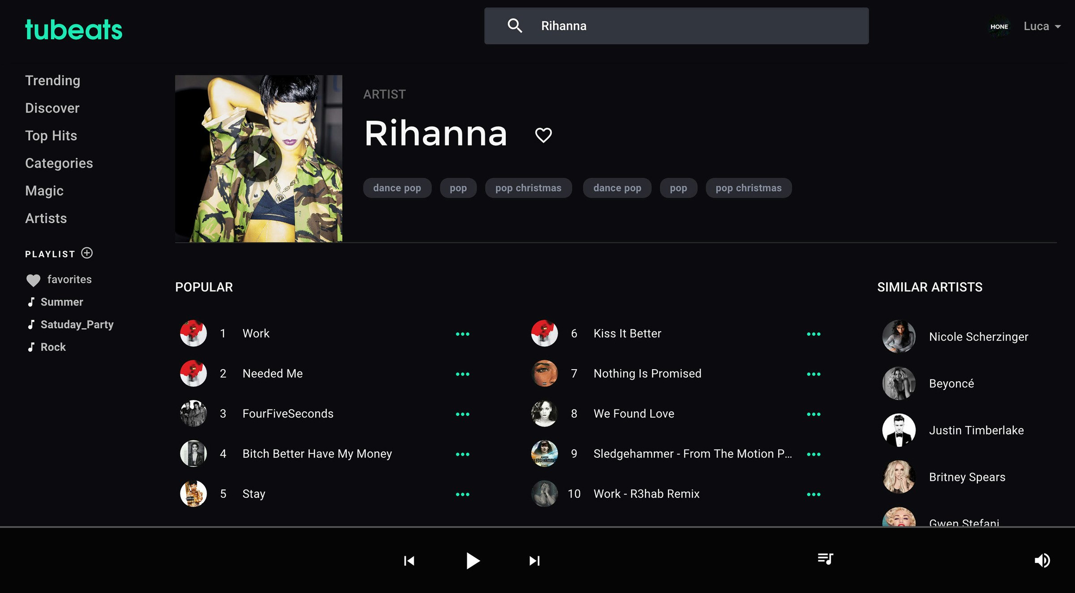Viewport: 1075px width, 593px height.
Task: Toggle the HONE button in the header
Action: (x=999, y=27)
